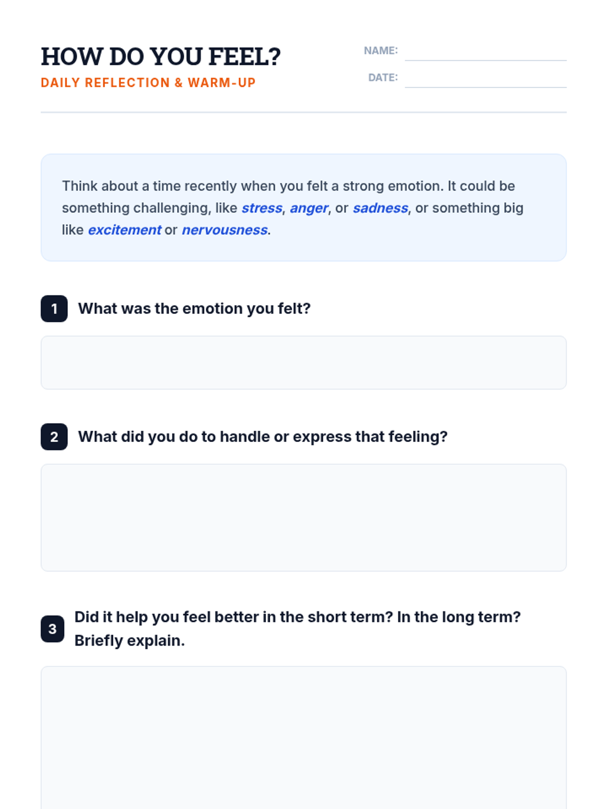Click the highlighted word stress

pyautogui.click(x=262, y=208)
